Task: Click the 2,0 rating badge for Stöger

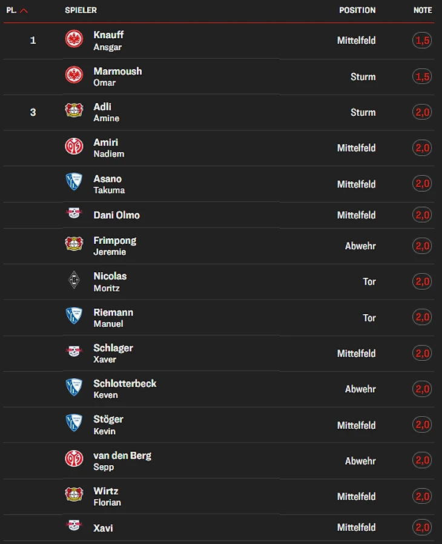Action: coord(422,425)
